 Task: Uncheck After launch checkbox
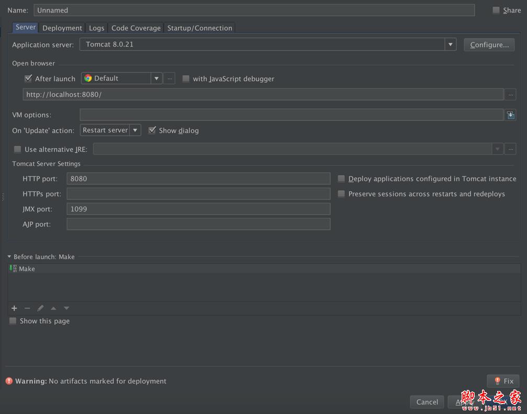click(x=28, y=79)
